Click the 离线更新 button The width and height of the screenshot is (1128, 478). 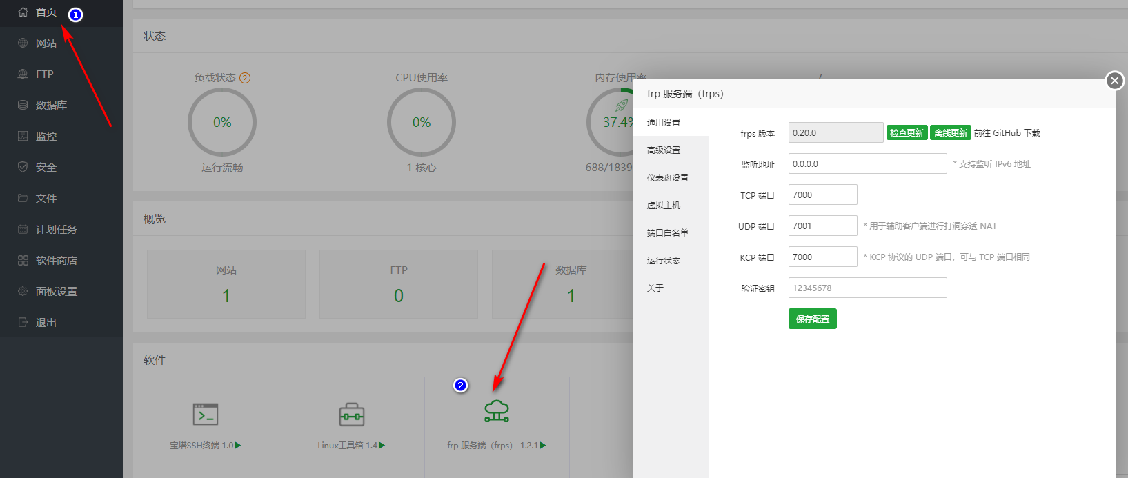[x=951, y=132]
